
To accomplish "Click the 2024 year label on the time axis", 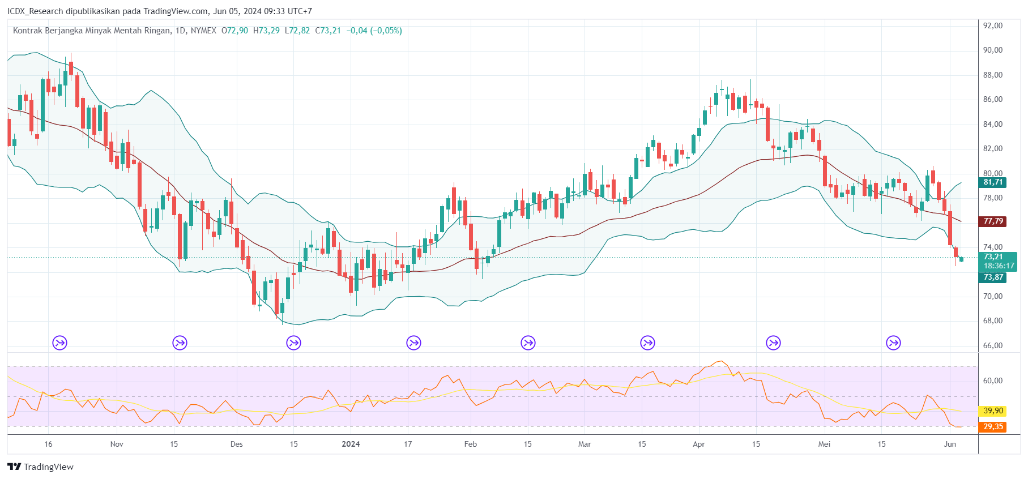I will point(351,444).
